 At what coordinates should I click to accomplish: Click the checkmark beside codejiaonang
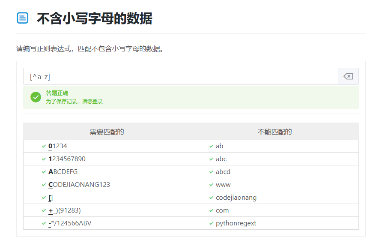coord(211,198)
